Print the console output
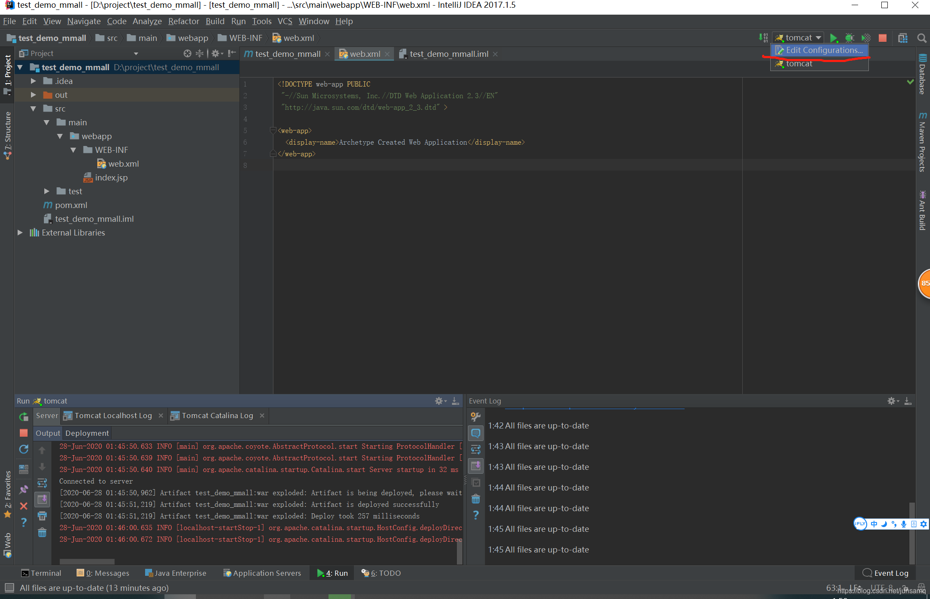The height and width of the screenshot is (599, 930). click(x=42, y=516)
